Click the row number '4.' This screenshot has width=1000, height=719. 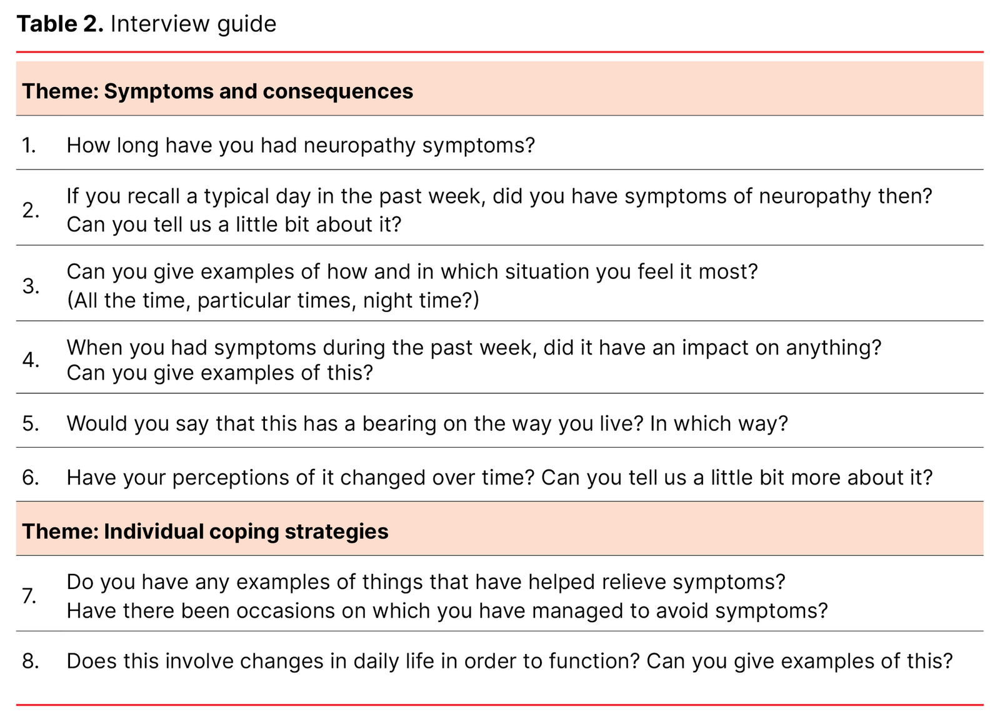31,360
